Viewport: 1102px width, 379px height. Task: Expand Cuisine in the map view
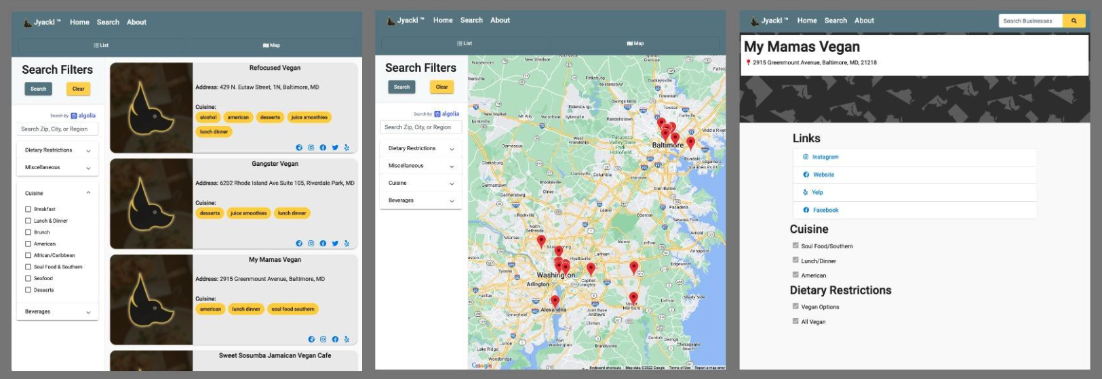[421, 183]
